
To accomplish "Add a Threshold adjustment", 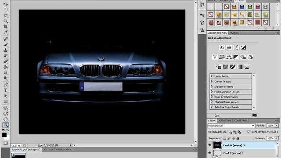I will pos(233,67).
